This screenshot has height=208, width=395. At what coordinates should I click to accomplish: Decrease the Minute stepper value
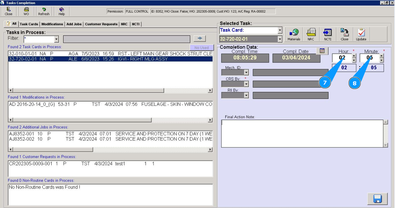click(x=381, y=60)
